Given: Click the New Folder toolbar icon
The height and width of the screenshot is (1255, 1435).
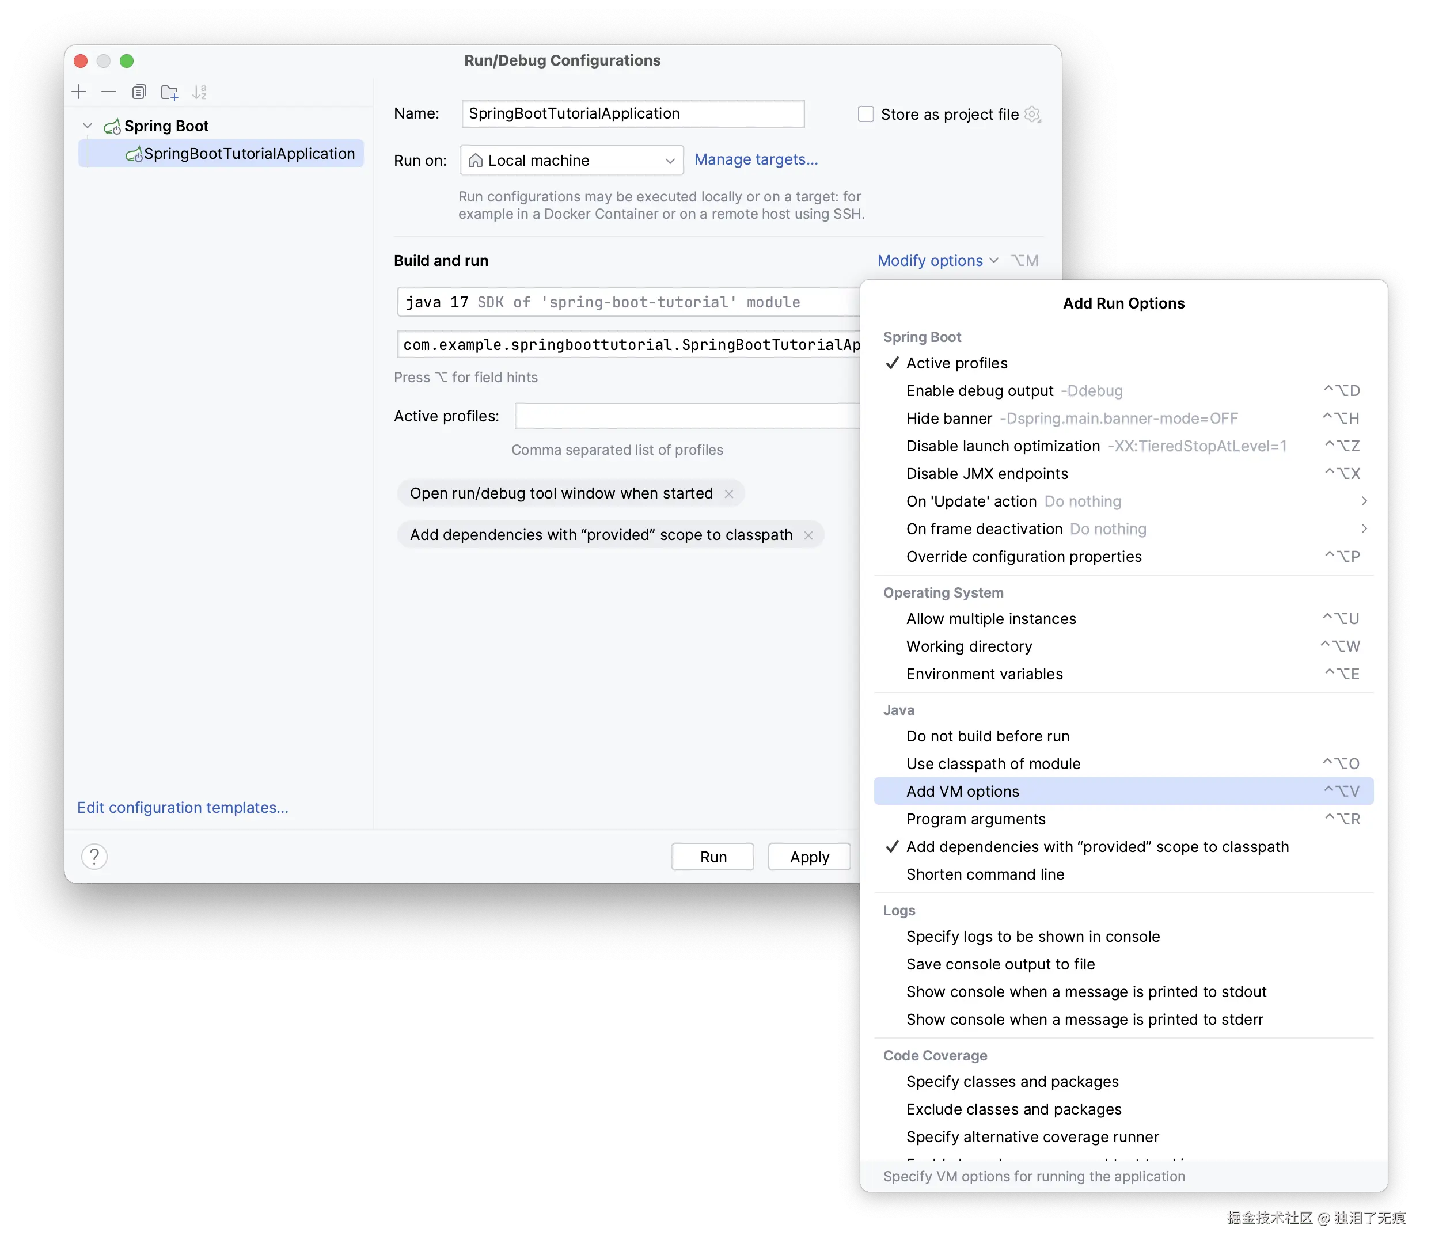Looking at the screenshot, I should (169, 92).
